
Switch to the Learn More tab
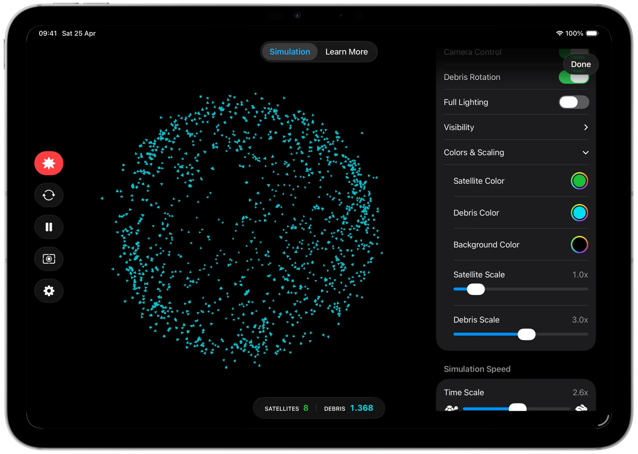(x=346, y=52)
